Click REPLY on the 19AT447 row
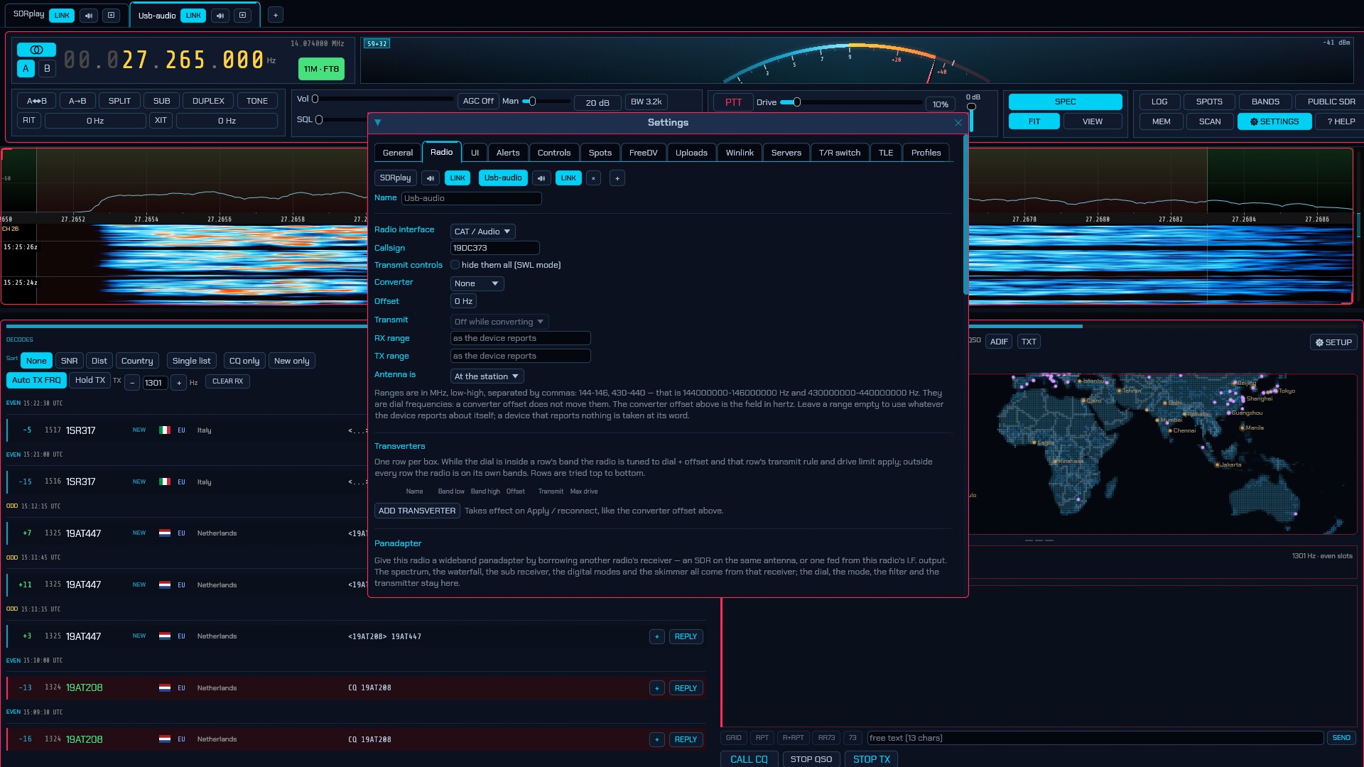1364x767 pixels. tap(686, 637)
